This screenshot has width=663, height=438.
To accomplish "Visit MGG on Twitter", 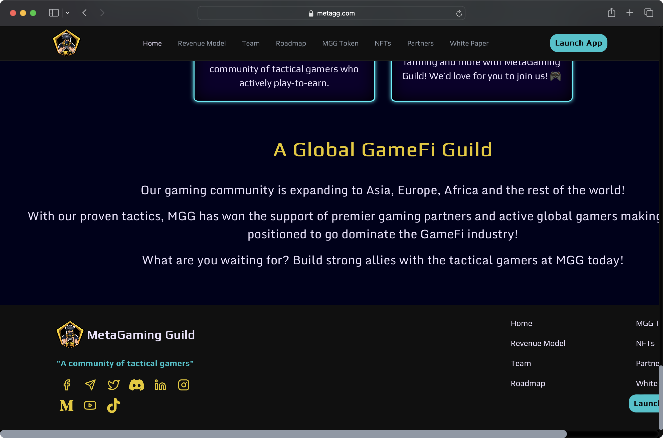I will (x=113, y=385).
